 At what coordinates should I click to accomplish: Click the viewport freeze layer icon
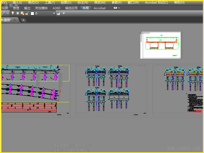tap(22, 13)
